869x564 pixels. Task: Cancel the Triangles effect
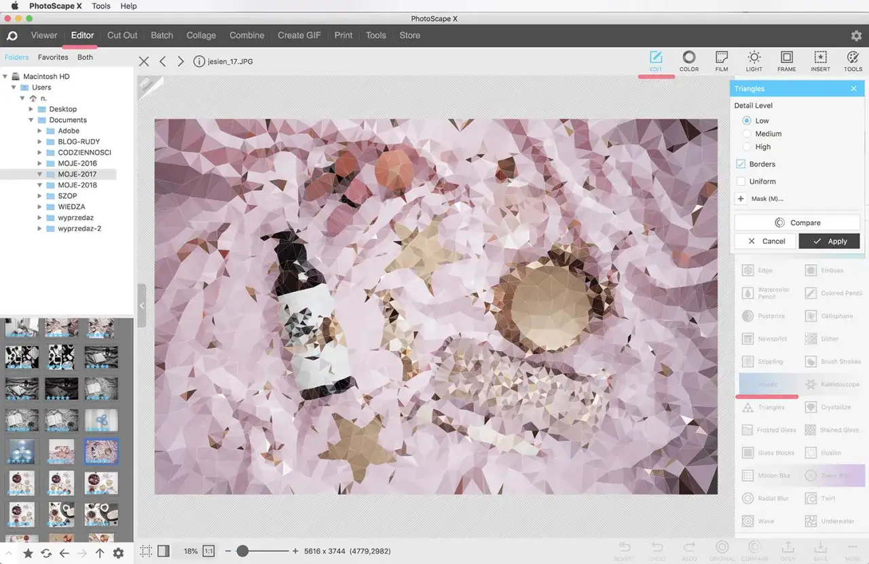click(x=765, y=241)
